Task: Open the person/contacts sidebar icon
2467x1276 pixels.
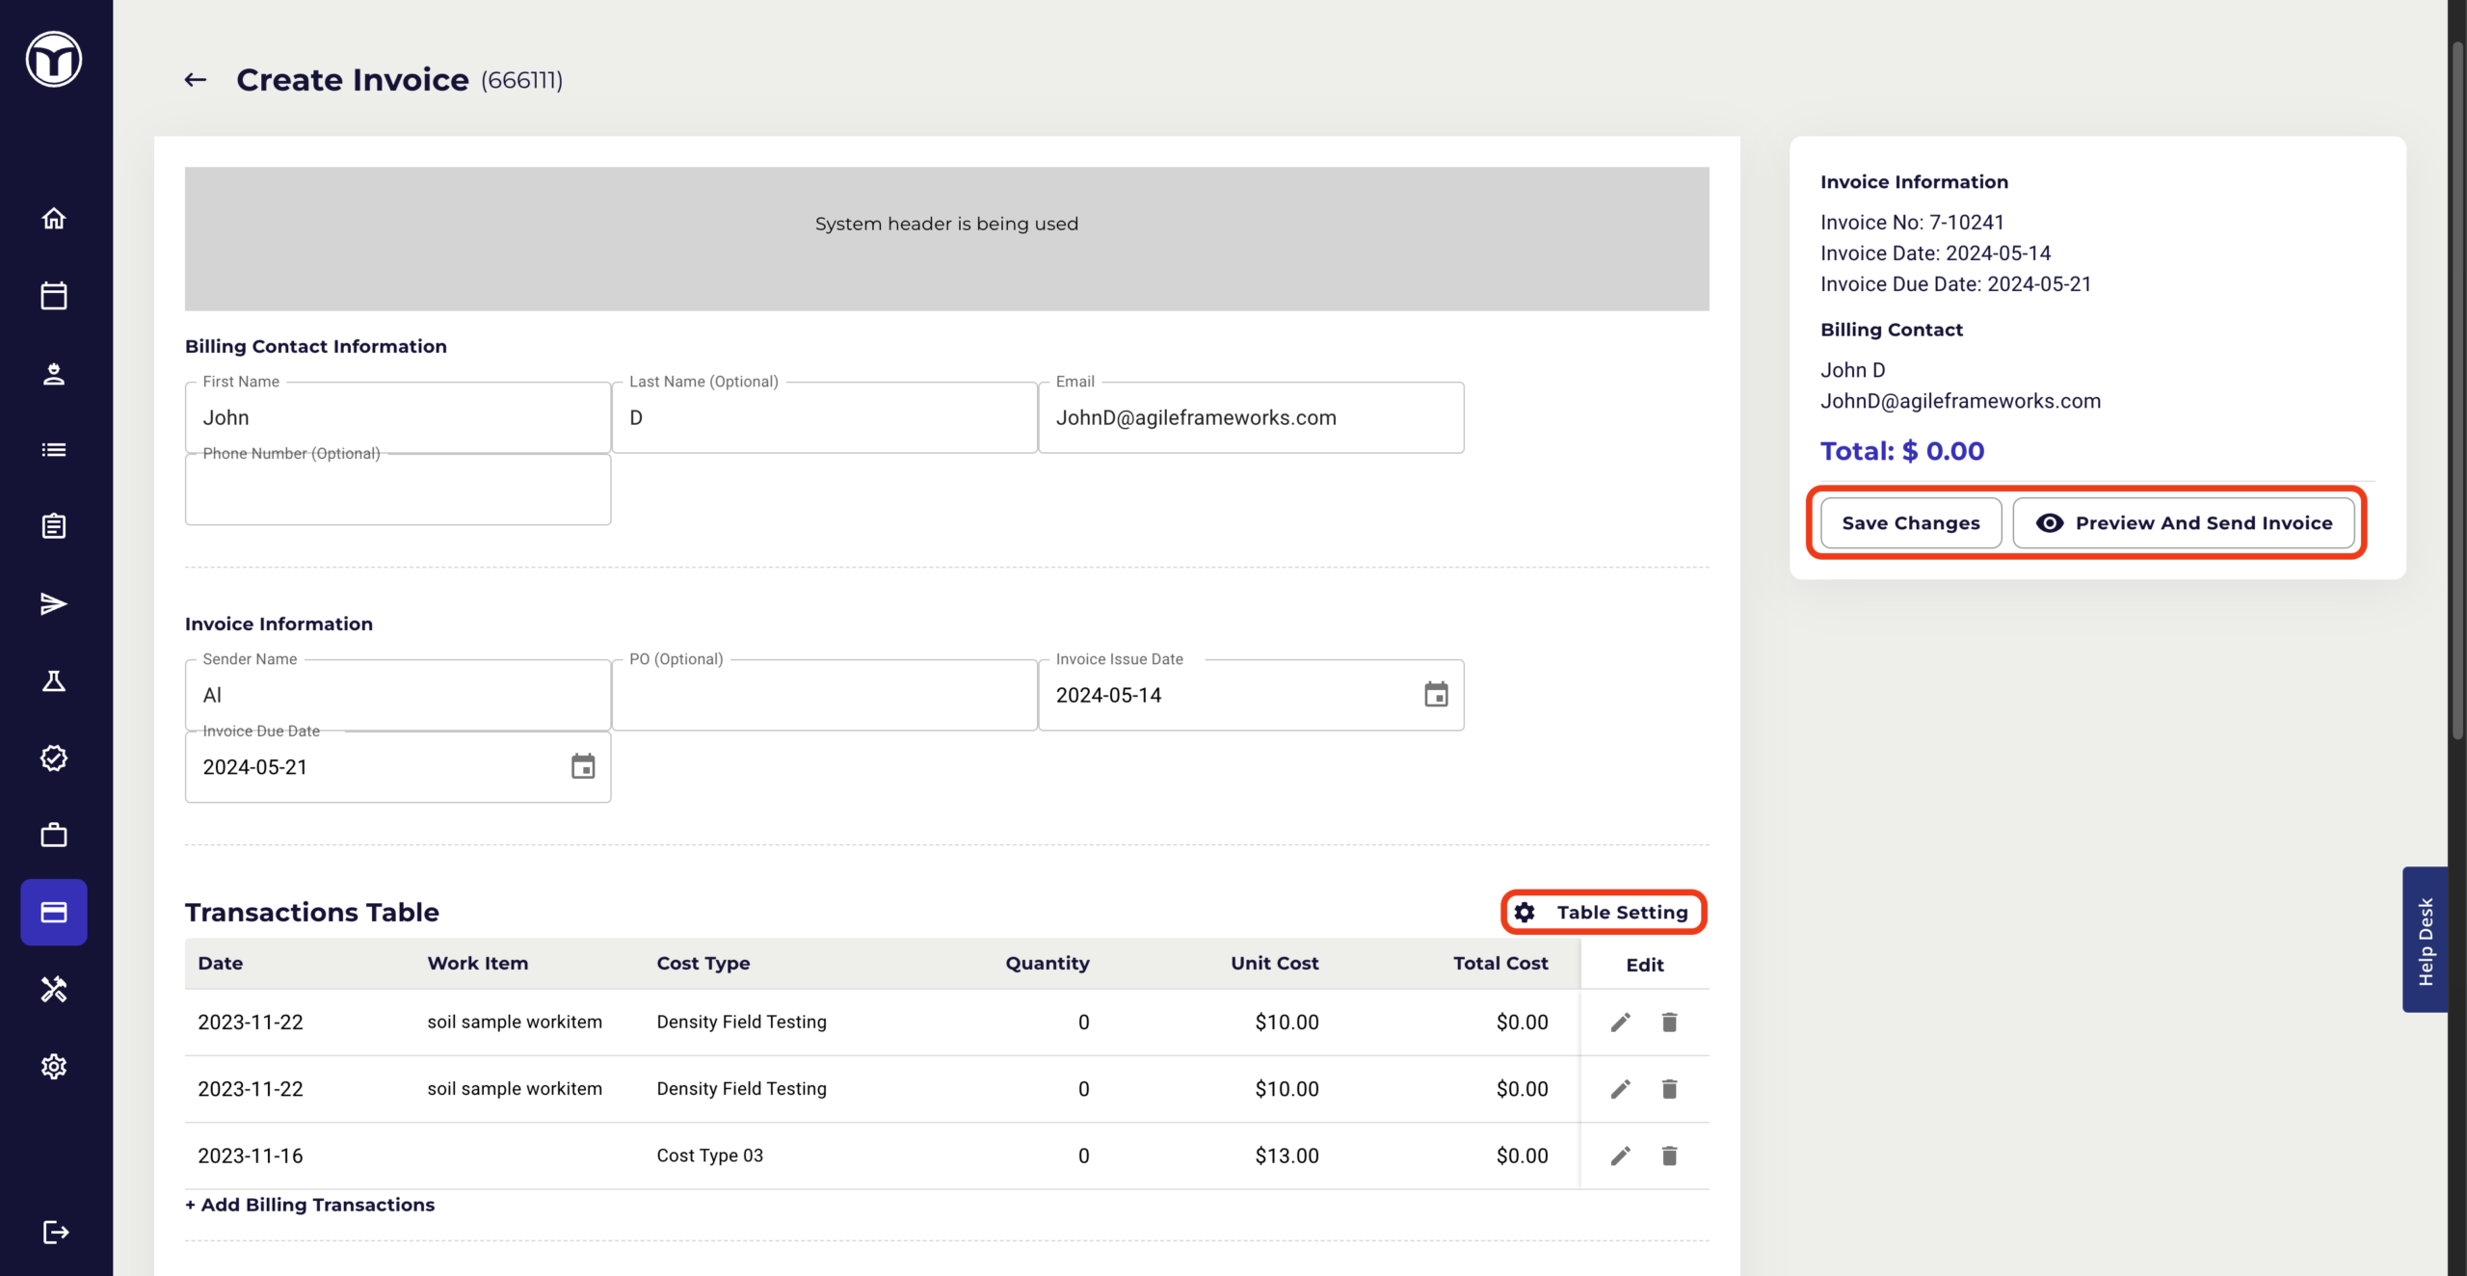Action: point(54,374)
